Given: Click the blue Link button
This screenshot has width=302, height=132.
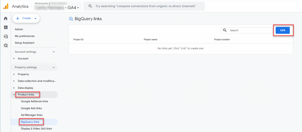Looking at the screenshot, I should (283, 30).
